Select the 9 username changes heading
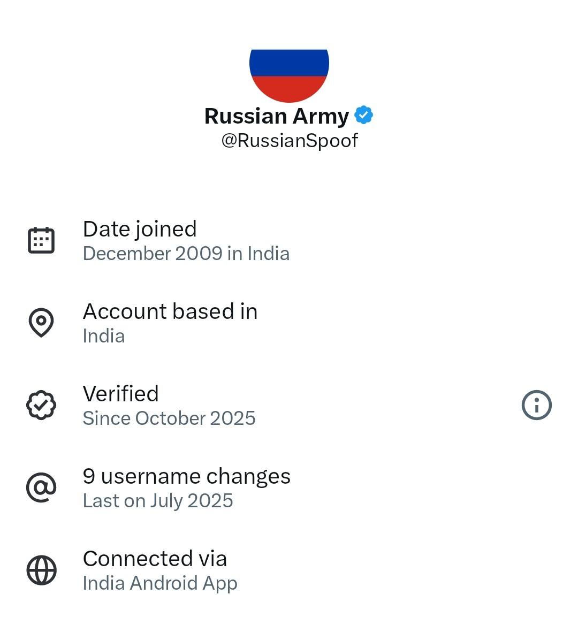The height and width of the screenshot is (625, 578). pyautogui.click(x=187, y=476)
